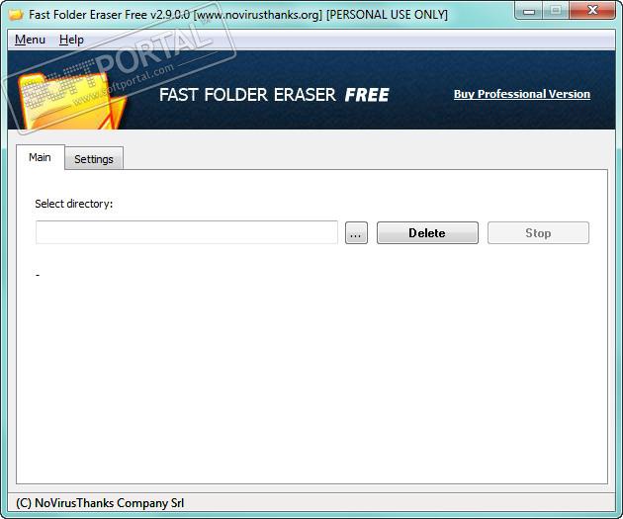Image resolution: width=623 pixels, height=519 pixels.
Task: Open the Buy Professional Version link
Action: click(522, 94)
